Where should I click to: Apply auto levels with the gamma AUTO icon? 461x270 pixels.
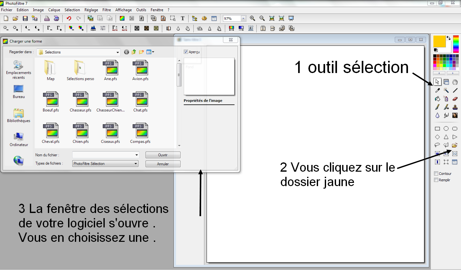115,29
